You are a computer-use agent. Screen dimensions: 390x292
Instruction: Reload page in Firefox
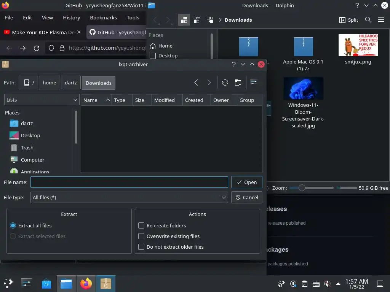[37, 48]
